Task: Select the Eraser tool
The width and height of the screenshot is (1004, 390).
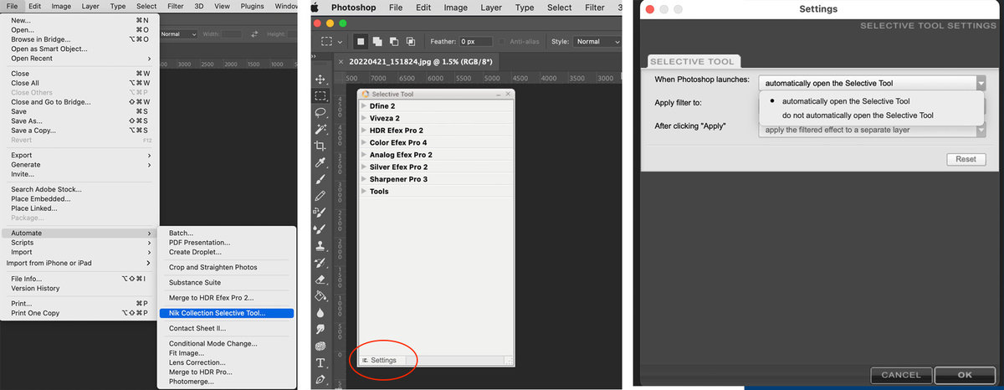Action: coord(320,280)
